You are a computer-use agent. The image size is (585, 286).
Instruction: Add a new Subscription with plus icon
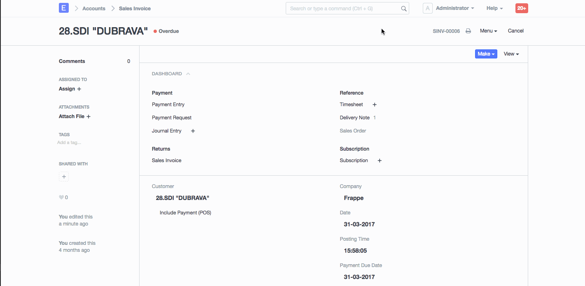click(380, 160)
